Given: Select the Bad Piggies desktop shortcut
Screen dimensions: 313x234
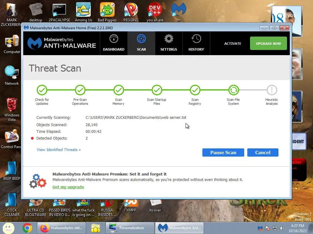Looking at the screenshot, I should (x=107, y=12).
